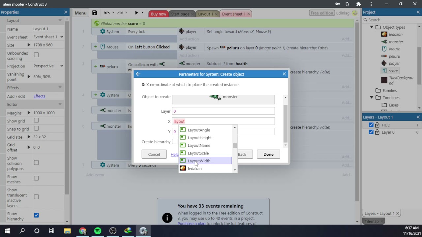Close the Event sheet 1 tab

pyautogui.click(x=249, y=14)
